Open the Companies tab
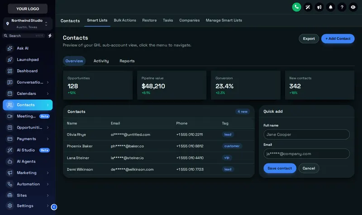Viewport: 362px width, 215px height. 189,20
